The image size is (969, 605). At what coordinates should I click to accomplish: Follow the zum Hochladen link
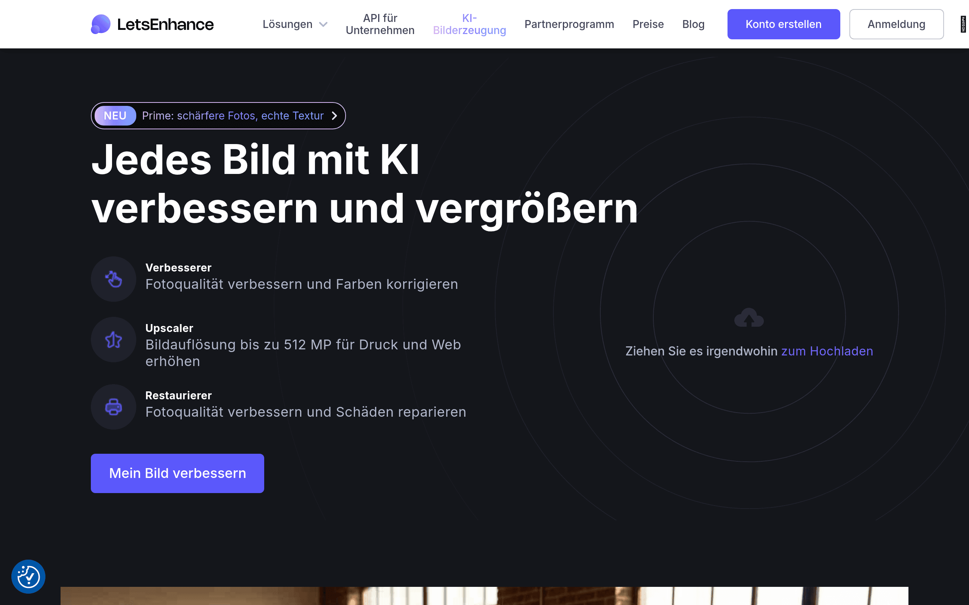(827, 351)
